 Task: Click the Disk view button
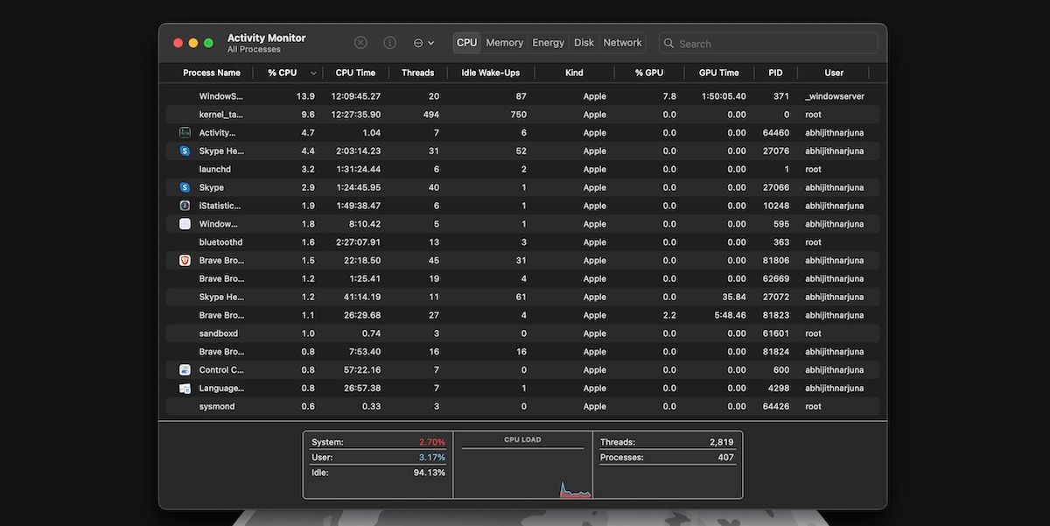(584, 42)
